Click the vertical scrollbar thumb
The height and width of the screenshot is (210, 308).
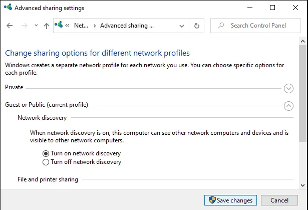302,93
